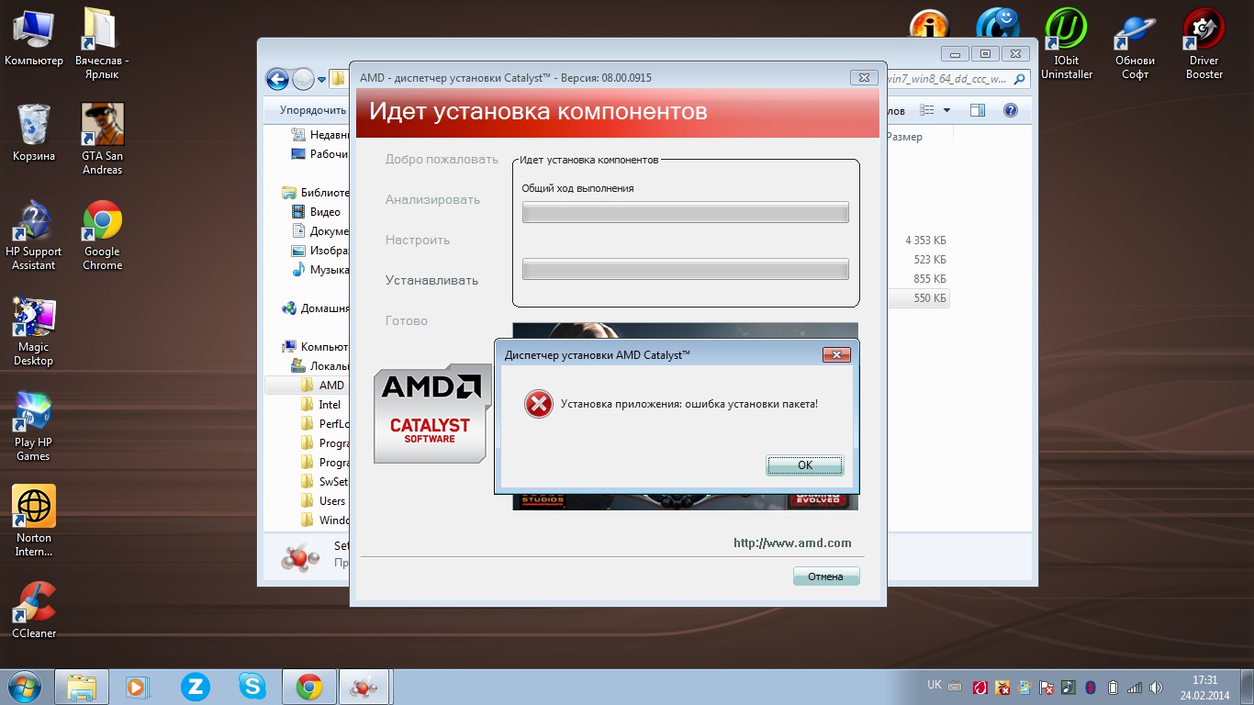Open Explorer help question mark icon

coord(1011,110)
